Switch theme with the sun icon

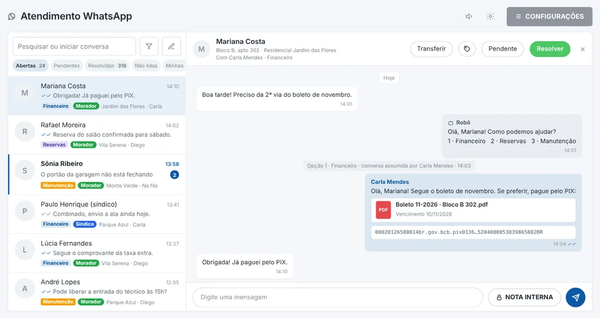point(490,16)
